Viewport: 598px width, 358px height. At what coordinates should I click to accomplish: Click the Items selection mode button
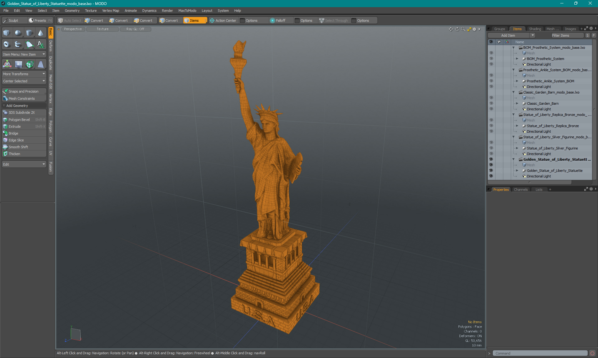point(195,21)
